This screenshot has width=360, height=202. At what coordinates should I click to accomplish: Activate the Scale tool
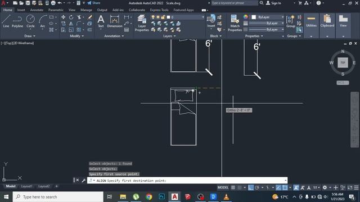[71, 30]
